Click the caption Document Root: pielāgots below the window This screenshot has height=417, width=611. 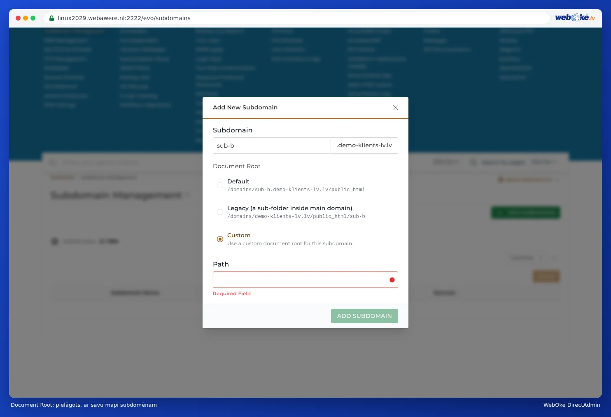84,405
